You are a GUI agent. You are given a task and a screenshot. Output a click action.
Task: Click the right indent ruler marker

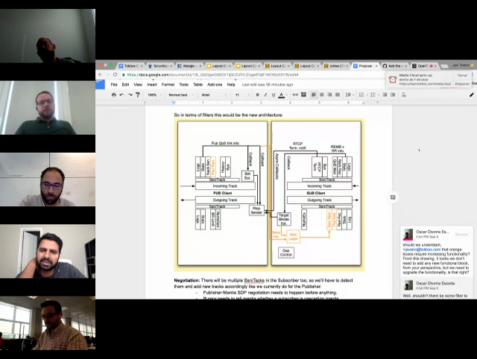click(363, 103)
